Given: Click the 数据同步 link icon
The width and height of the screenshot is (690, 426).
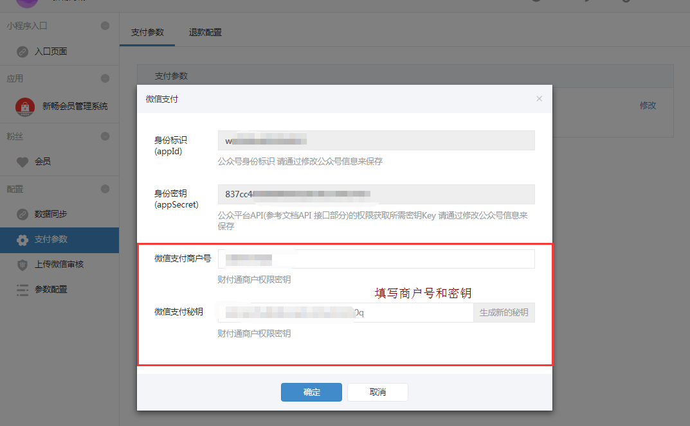Looking at the screenshot, I should tap(23, 214).
